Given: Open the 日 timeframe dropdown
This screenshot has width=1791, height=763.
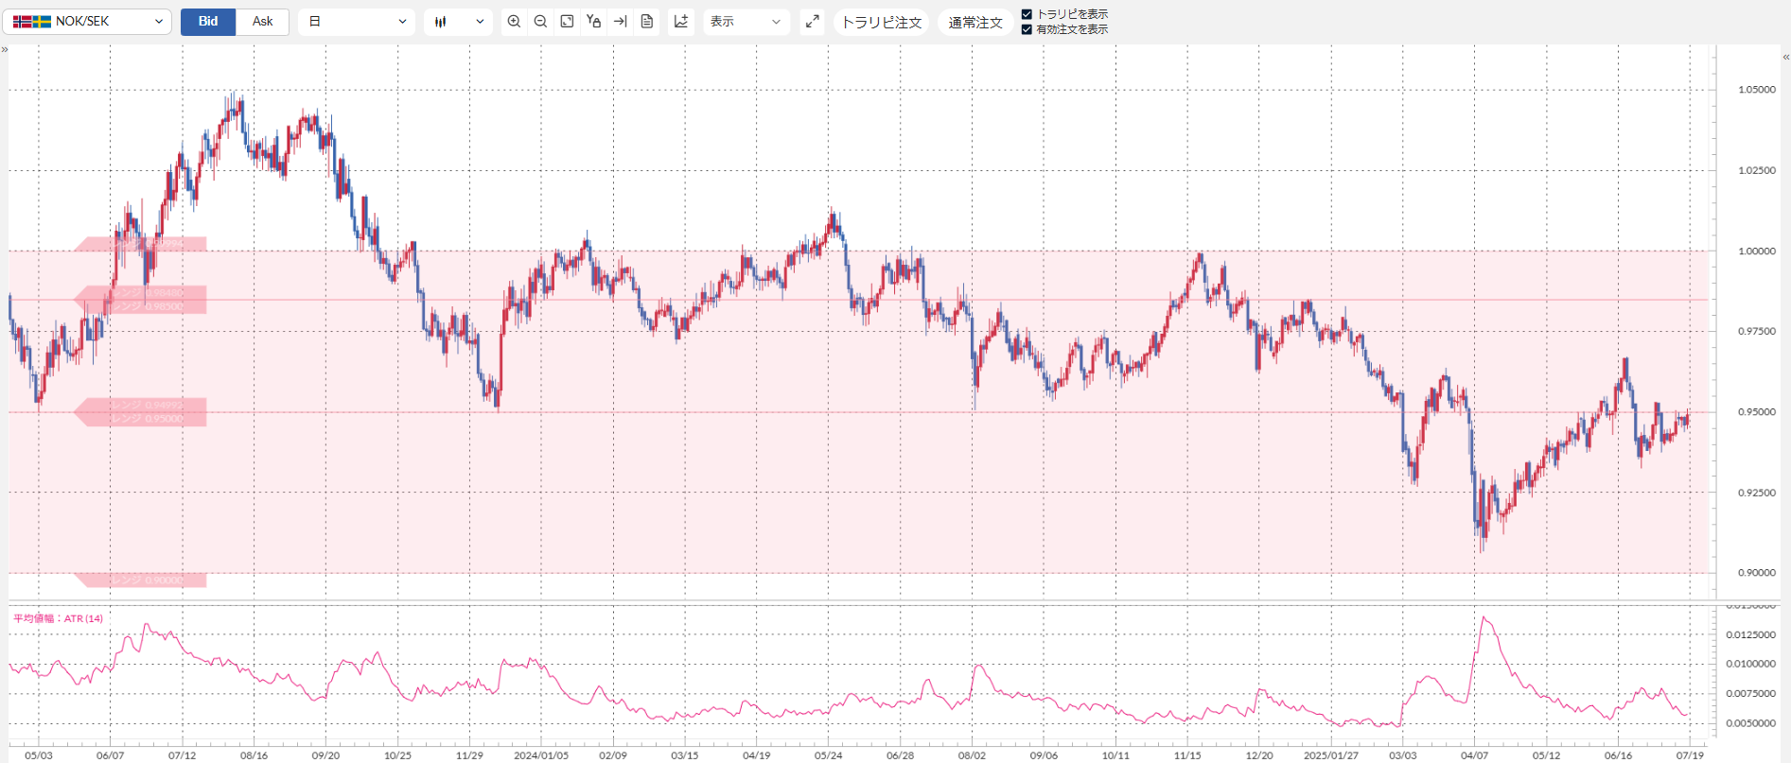Looking at the screenshot, I should [x=357, y=22].
